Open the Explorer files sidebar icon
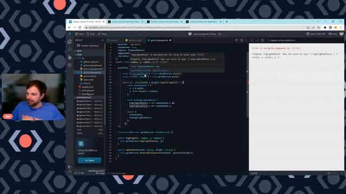 (70, 41)
